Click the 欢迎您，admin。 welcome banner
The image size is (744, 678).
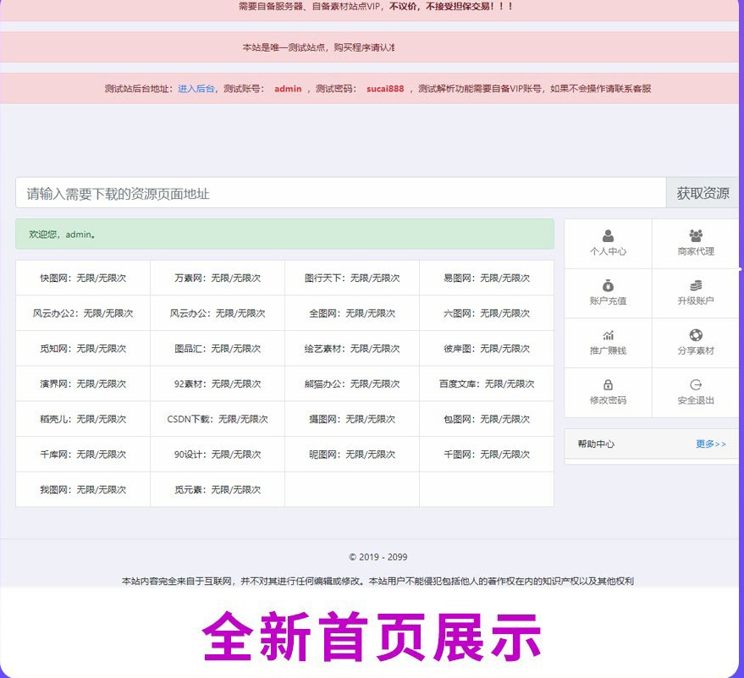coord(284,234)
